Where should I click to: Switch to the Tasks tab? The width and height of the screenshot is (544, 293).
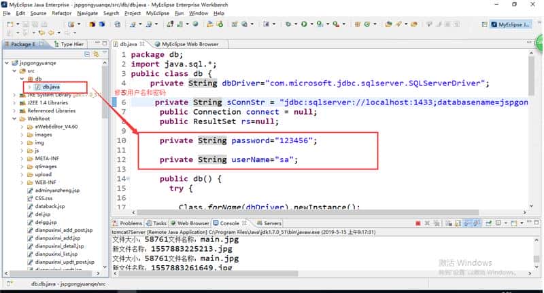tap(156, 223)
